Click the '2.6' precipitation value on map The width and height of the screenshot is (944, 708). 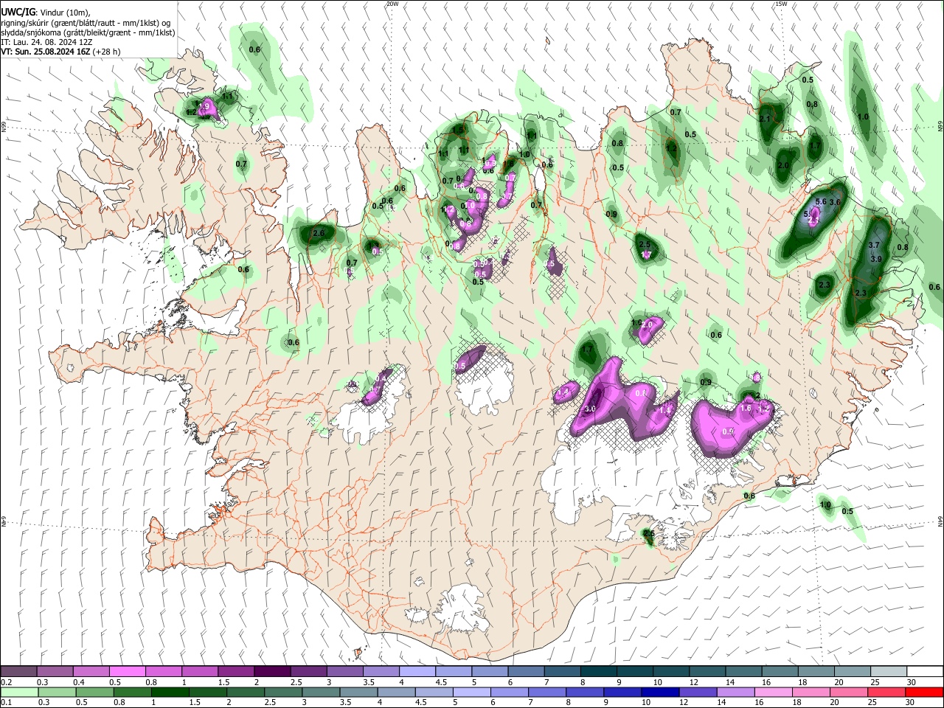tap(319, 233)
